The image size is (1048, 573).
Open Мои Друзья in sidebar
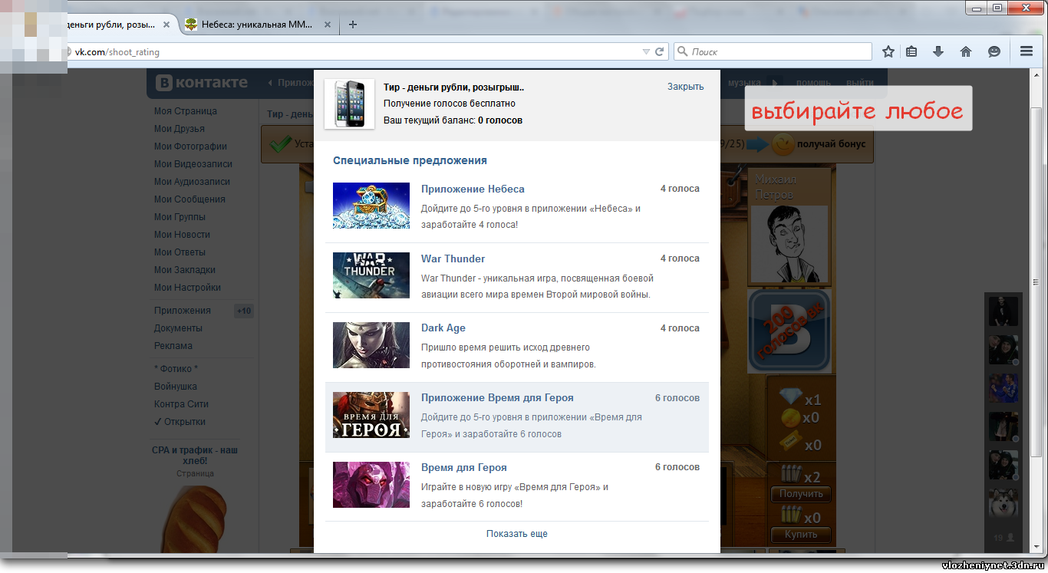tap(179, 129)
